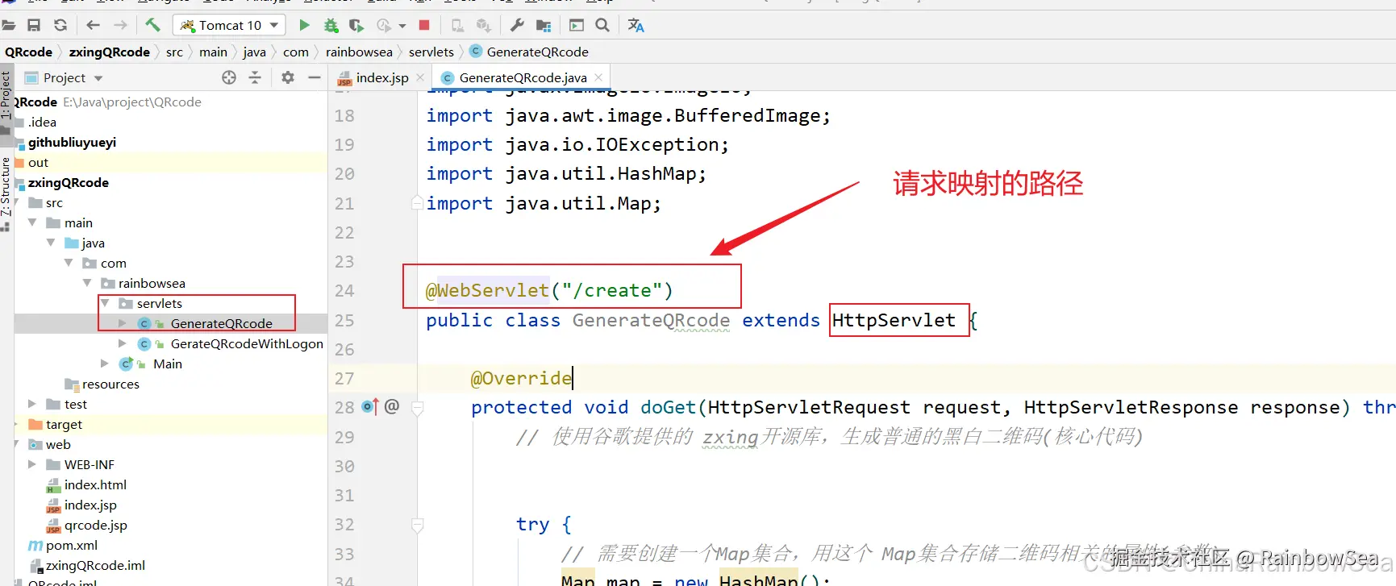Select pom.xml in project tree
This screenshot has width=1396, height=586.
(71, 545)
